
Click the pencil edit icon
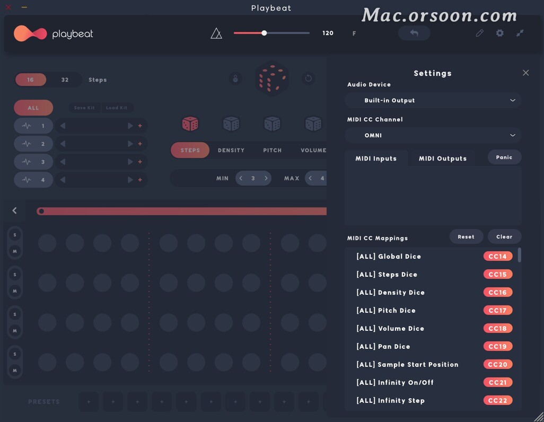[x=479, y=33]
